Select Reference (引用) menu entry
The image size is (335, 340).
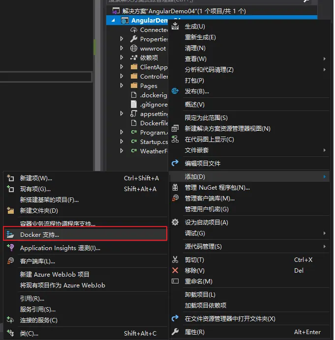pos(85,298)
